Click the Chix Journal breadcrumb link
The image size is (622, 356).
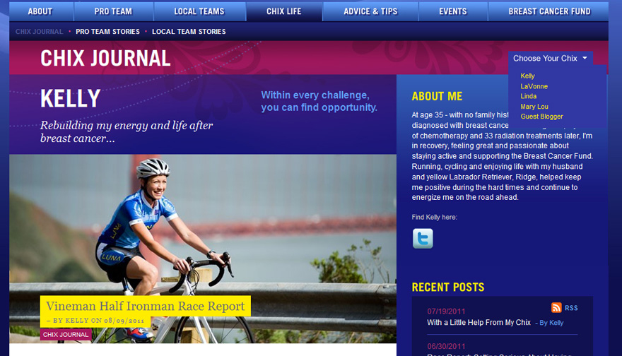click(40, 31)
